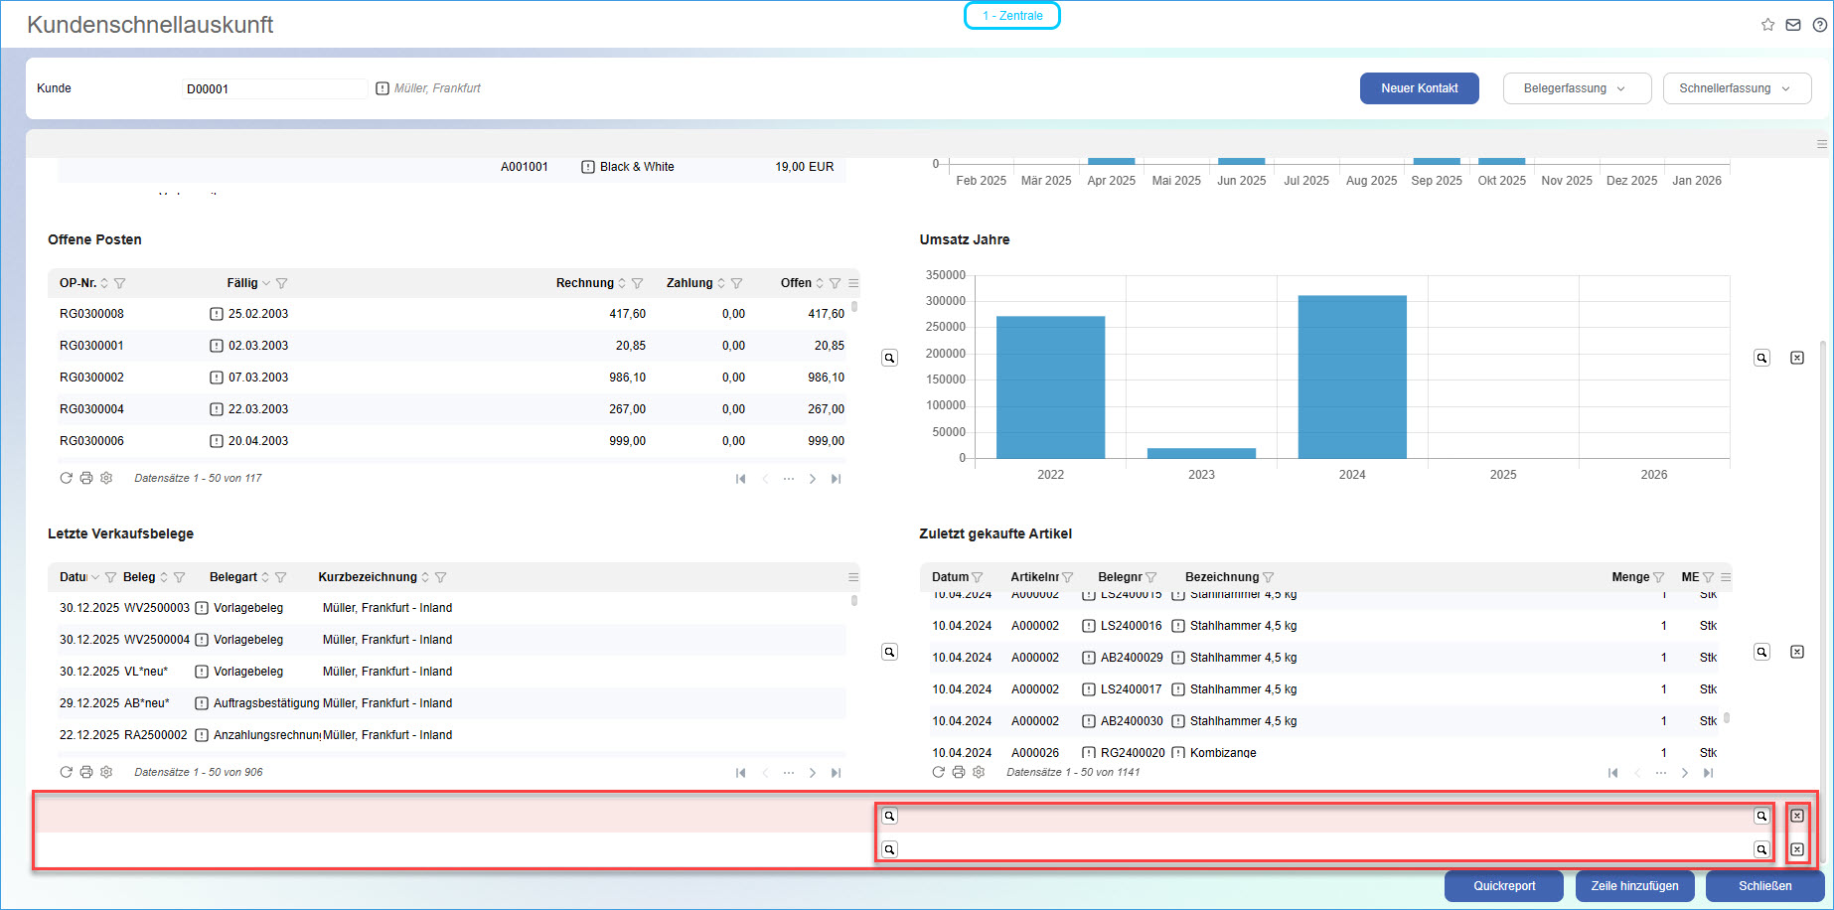Toggle filter on the Belegart column
This screenshot has width=1834, height=910.
280,577
